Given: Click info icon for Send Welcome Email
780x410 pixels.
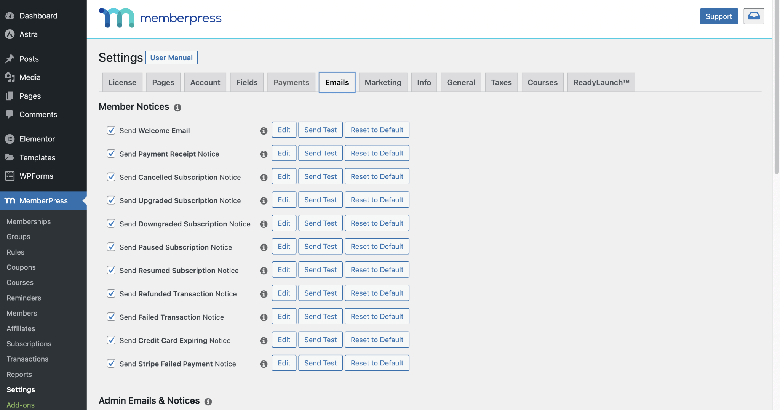Looking at the screenshot, I should pos(264,131).
